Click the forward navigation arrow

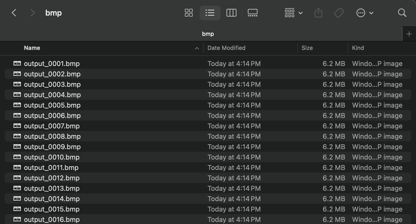[x=32, y=13]
